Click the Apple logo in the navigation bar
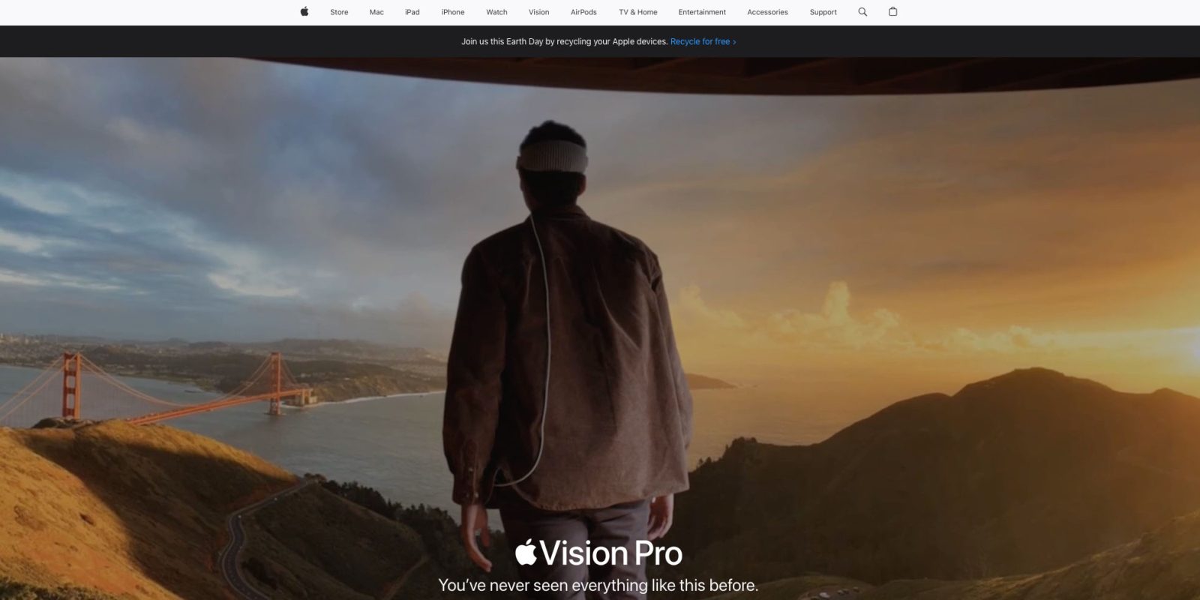1200x600 pixels. point(304,12)
